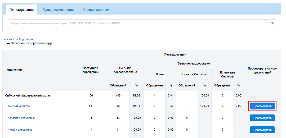Click the organization name search field
The height and width of the screenshot is (138, 286).
pyautogui.click(x=138, y=23)
